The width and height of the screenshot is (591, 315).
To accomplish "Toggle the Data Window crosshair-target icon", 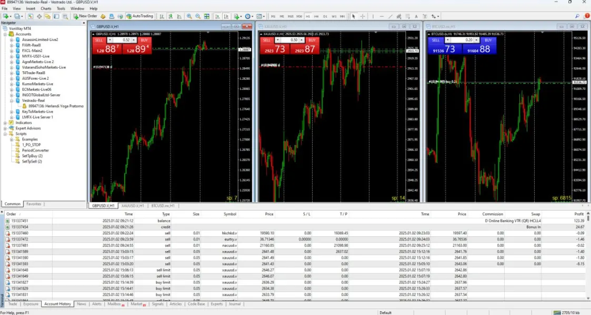I will (x=39, y=16).
